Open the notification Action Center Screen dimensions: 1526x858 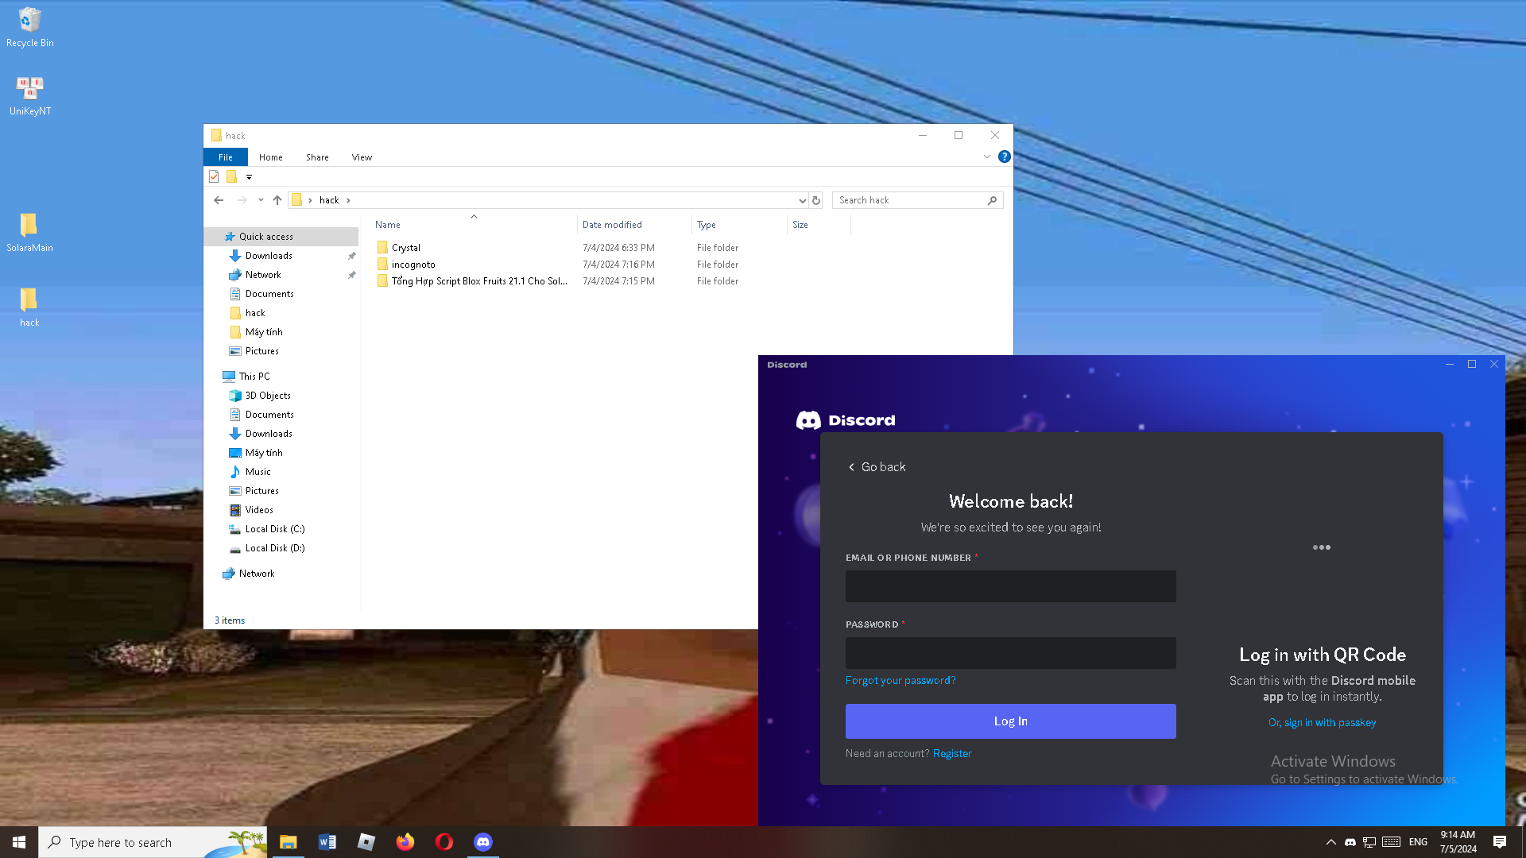pyautogui.click(x=1500, y=842)
